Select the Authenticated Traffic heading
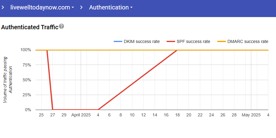This screenshot has height=138, width=276. [30, 27]
